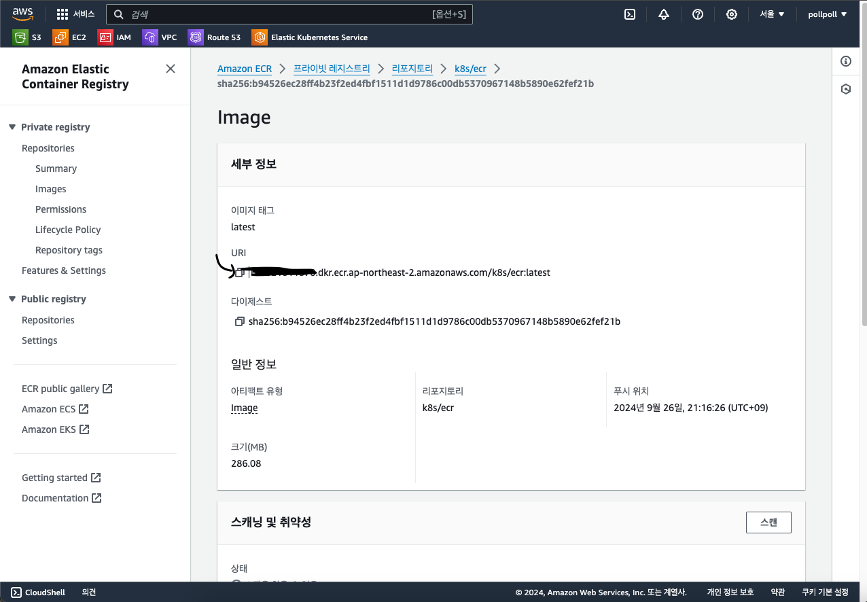Screen dimensions: 867x602
Task: Click the AWS logo home icon
Action: pos(23,14)
